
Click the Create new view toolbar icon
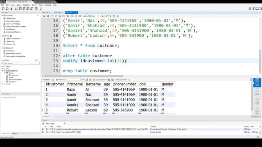coord(24,9)
